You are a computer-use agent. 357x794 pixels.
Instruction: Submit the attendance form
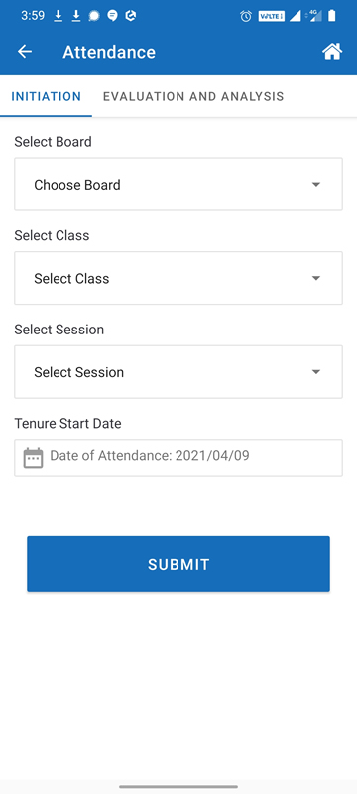coord(178,564)
